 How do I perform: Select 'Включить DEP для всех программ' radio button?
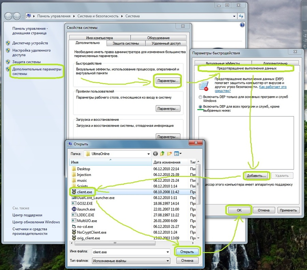200,107
